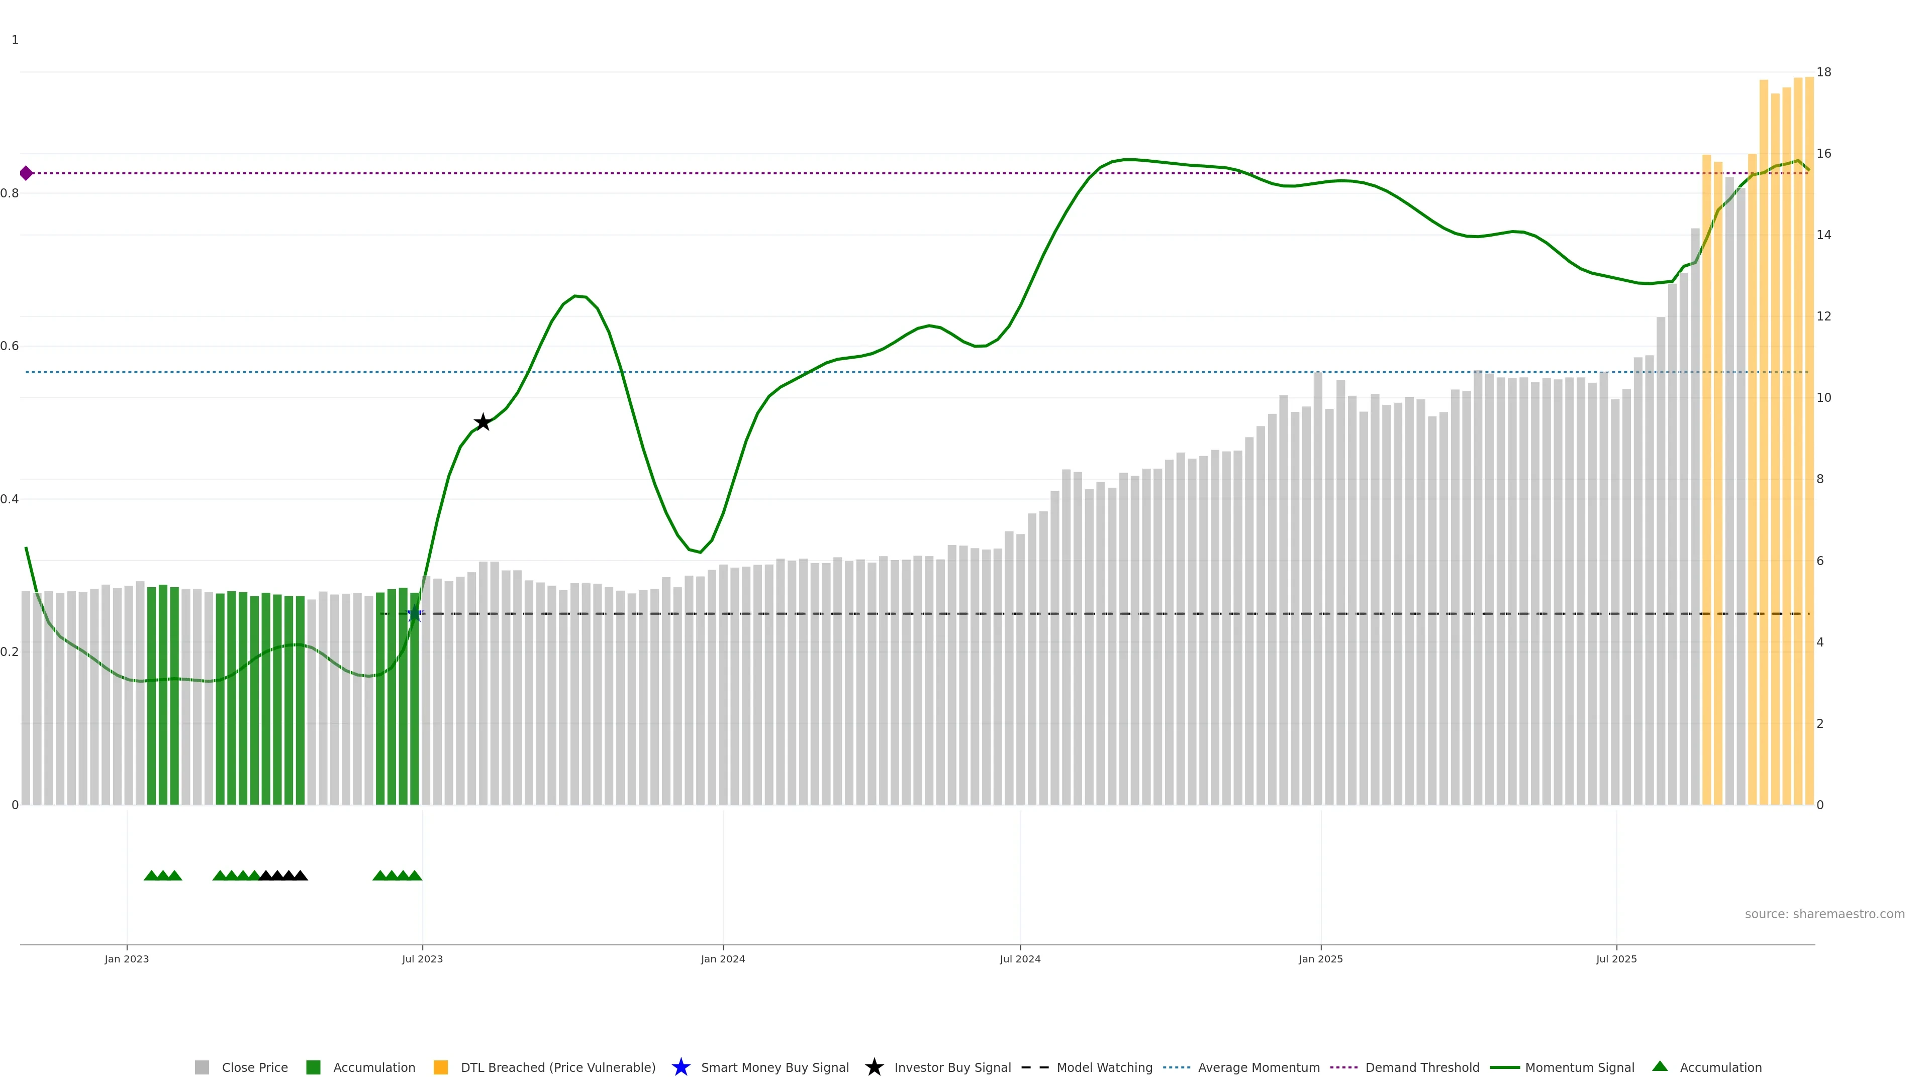
Task: Click the black star marker on the momentum line
Action: [483, 422]
